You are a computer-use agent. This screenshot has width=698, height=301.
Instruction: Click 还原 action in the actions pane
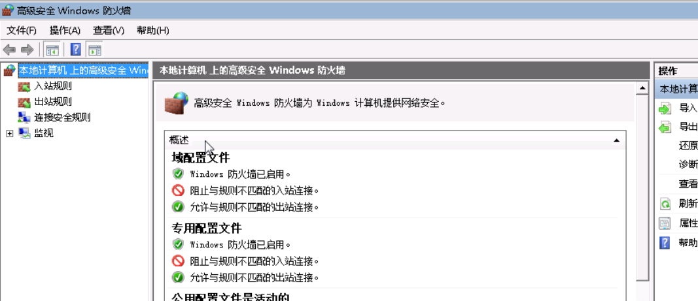coord(688,146)
